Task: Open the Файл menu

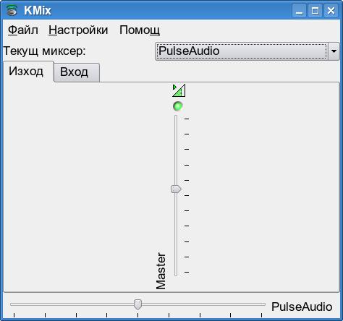Action: 23,30
